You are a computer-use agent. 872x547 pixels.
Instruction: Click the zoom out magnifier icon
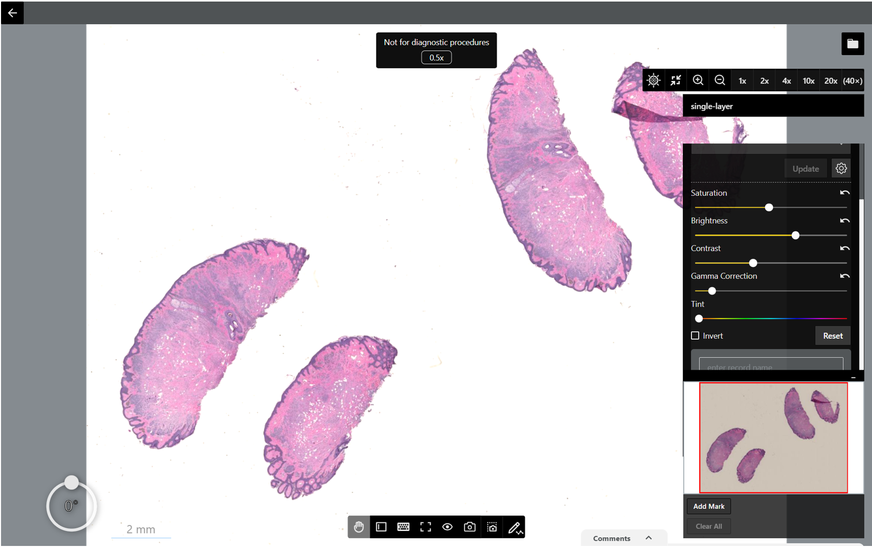tap(720, 80)
